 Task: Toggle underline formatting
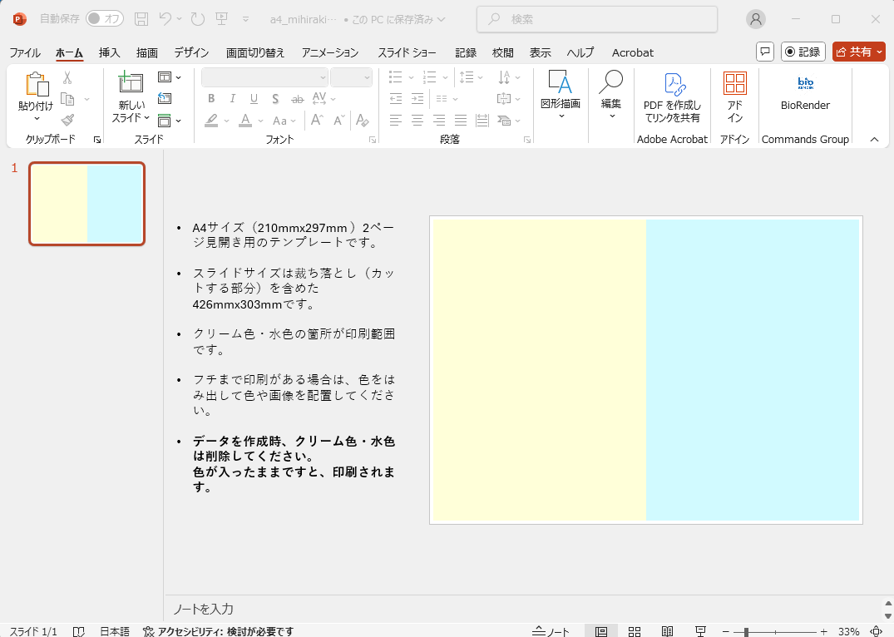(x=254, y=98)
